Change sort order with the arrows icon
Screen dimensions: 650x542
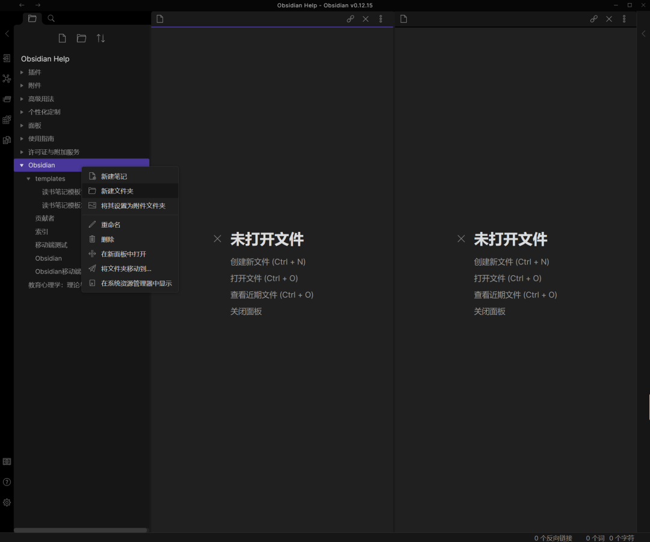101,39
